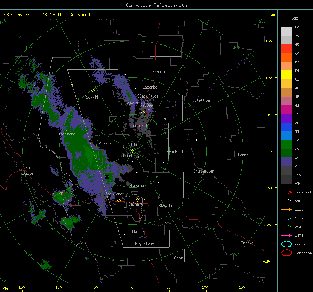Click the white plus marker west of Hanna
This screenshot has width=313, height=292.
(196, 140)
